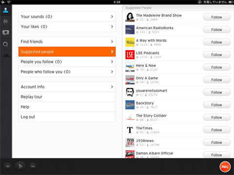Open youarenotsosmart name text

click(x=152, y=90)
